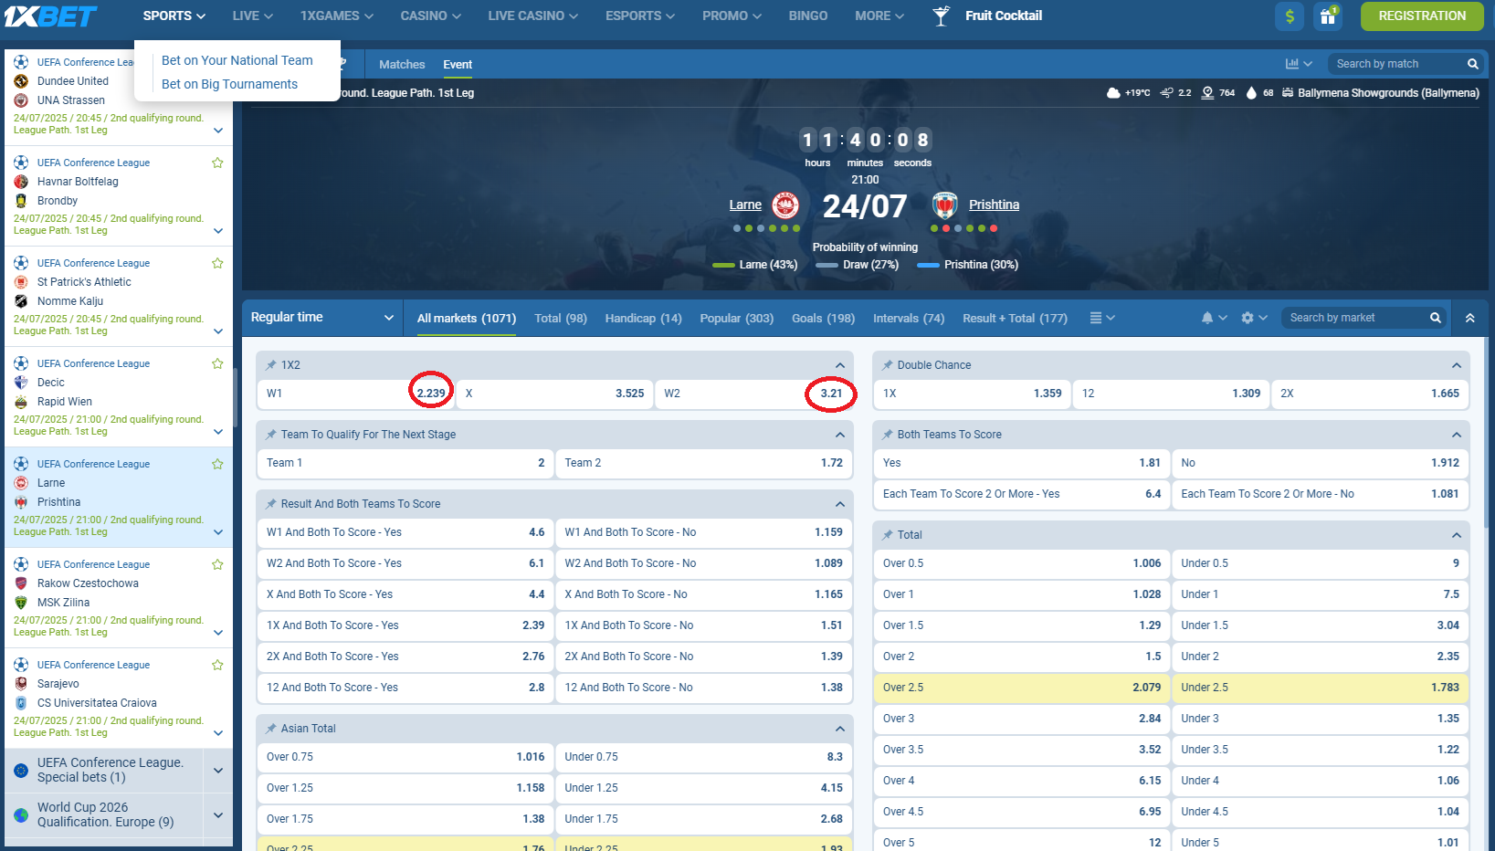Screen dimensions: 1495x851
Task: Click Bet on Big Tournaments link
Action: pyautogui.click(x=229, y=84)
